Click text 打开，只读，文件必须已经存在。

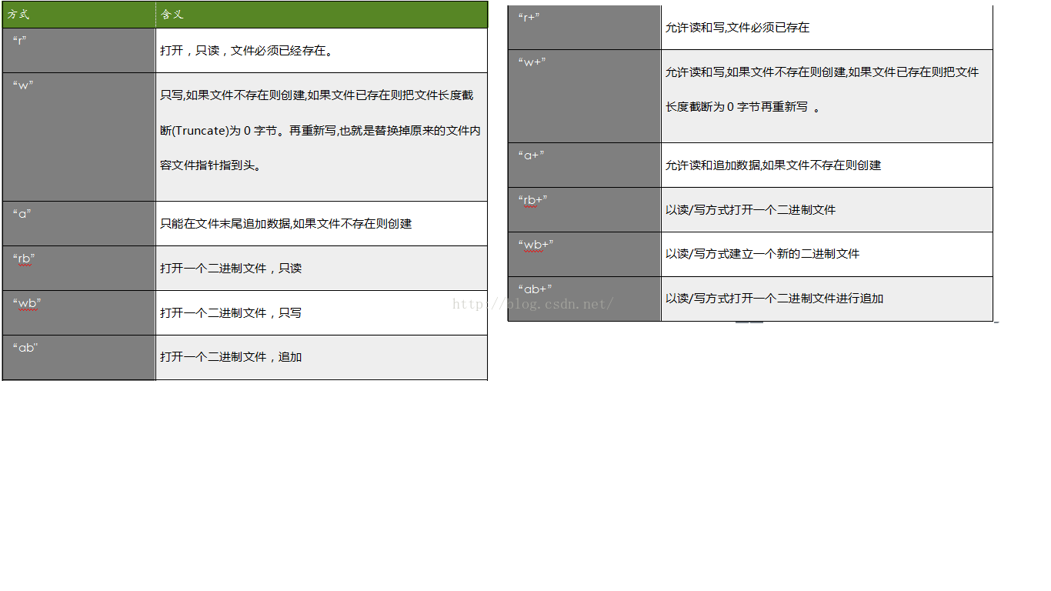click(x=246, y=51)
